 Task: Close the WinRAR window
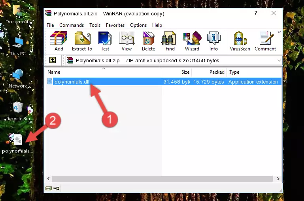point(274,13)
